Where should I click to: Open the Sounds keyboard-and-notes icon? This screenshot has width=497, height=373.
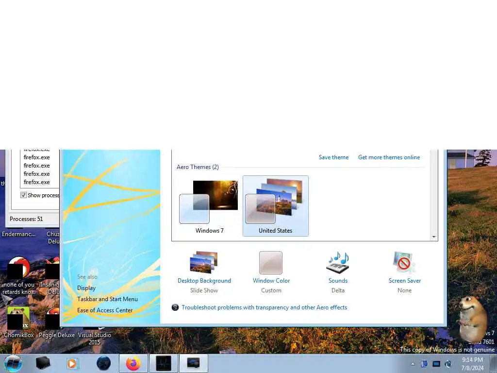[x=338, y=263]
